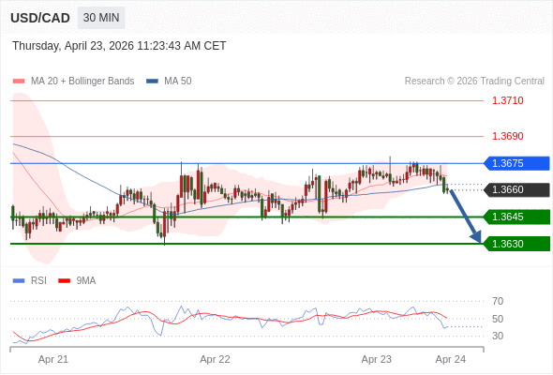
Task: Click the Apr 21 date label
Action: (53, 359)
